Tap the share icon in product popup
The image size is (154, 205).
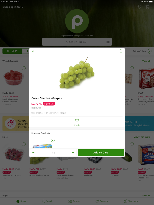pos(121,51)
